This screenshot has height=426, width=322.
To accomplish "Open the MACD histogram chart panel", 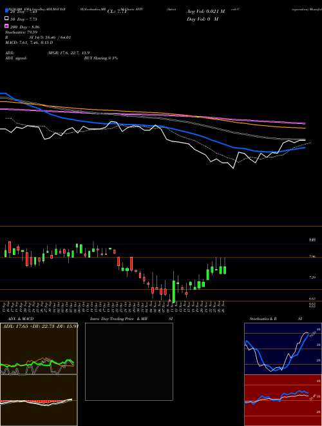I will [39, 400].
